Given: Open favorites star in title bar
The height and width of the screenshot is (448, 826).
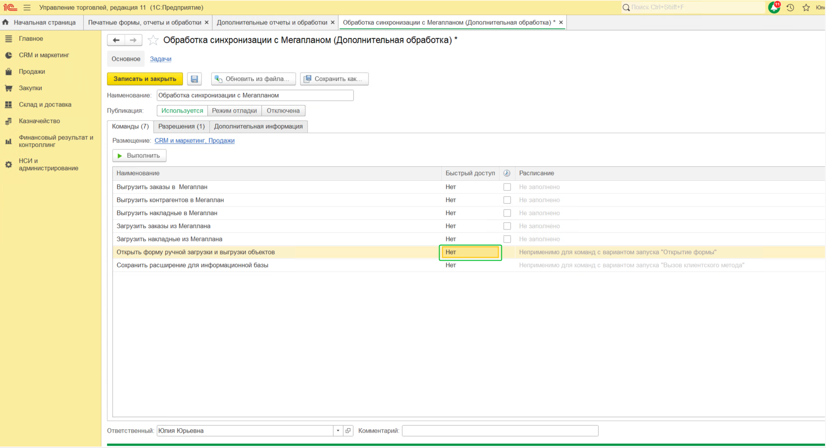Looking at the screenshot, I should 806,8.
